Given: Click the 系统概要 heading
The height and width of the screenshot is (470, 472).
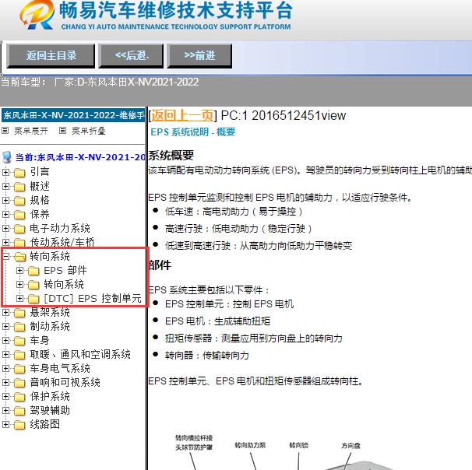Looking at the screenshot, I should [171, 156].
